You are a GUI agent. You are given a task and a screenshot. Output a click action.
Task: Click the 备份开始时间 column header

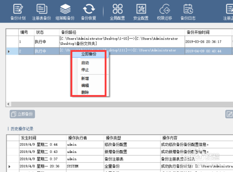coord(208,32)
